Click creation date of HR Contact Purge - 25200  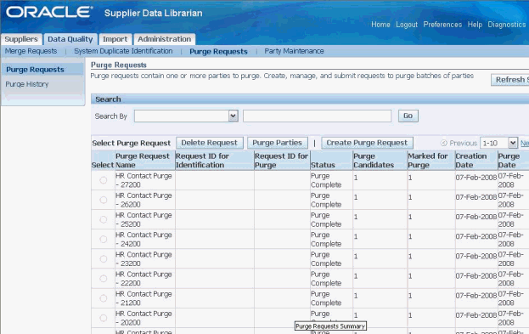(476, 217)
